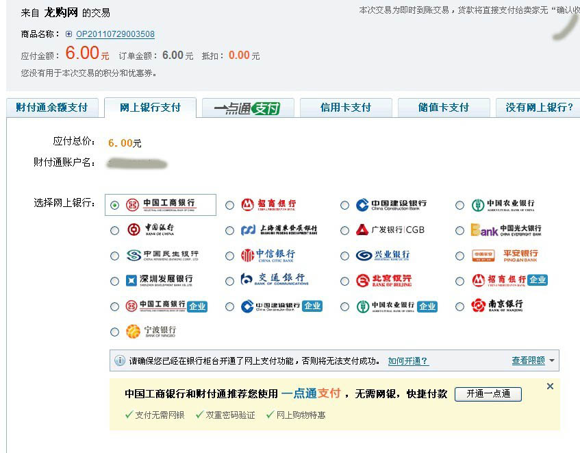580x453 pixels.
Task: Click the 查看限额 link
Action: (x=528, y=360)
